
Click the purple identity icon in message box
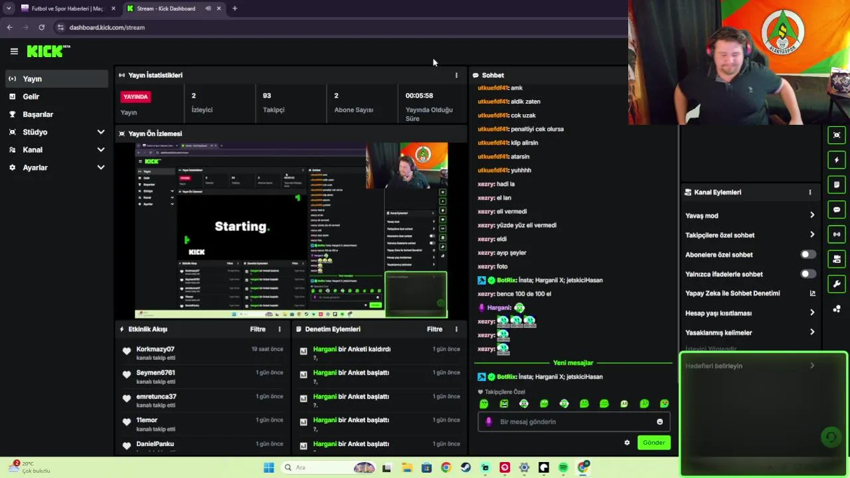[489, 422]
